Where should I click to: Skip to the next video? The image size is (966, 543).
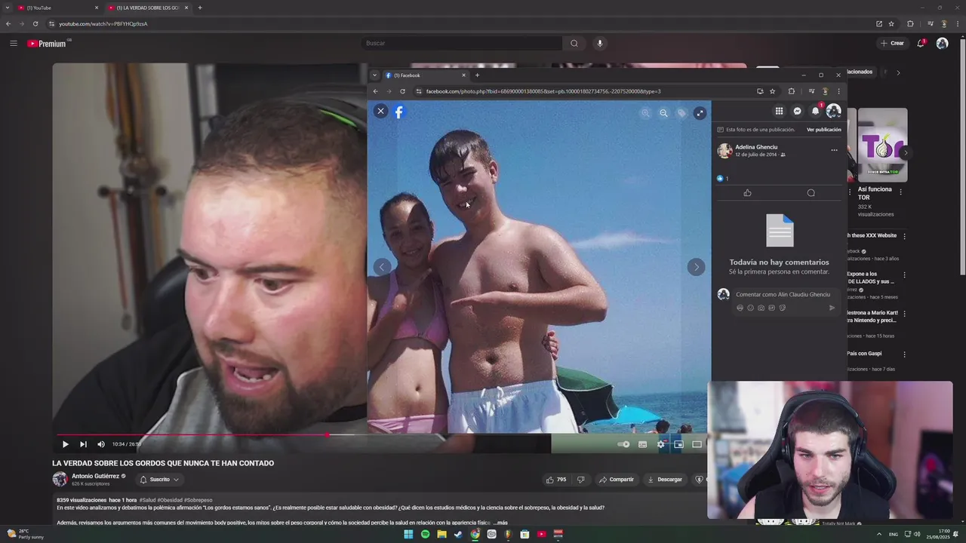pos(83,444)
